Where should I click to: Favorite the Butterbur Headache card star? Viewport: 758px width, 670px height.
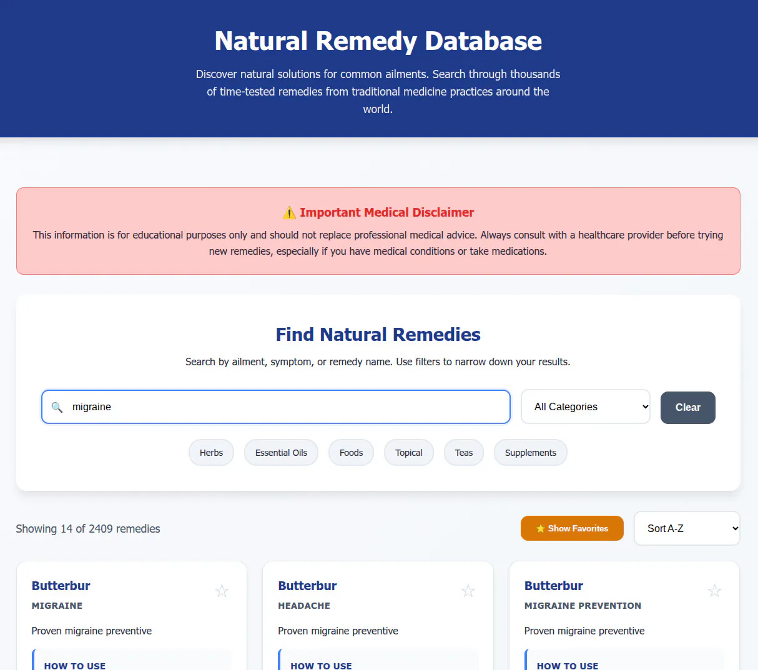click(x=468, y=591)
